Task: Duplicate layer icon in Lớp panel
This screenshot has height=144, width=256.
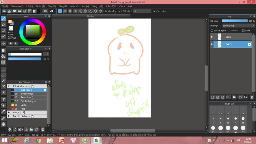Action: pos(240,97)
